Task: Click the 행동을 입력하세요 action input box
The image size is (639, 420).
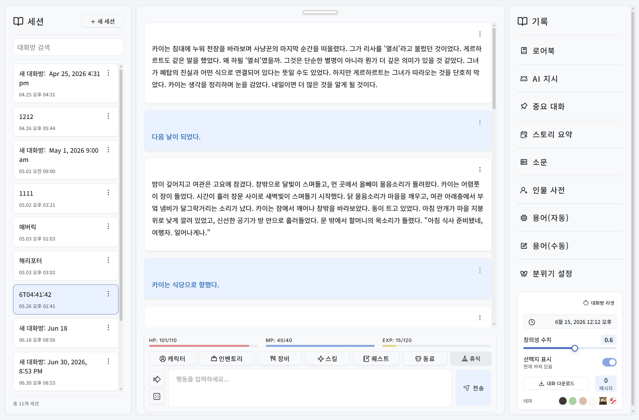Action: (x=310, y=388)
